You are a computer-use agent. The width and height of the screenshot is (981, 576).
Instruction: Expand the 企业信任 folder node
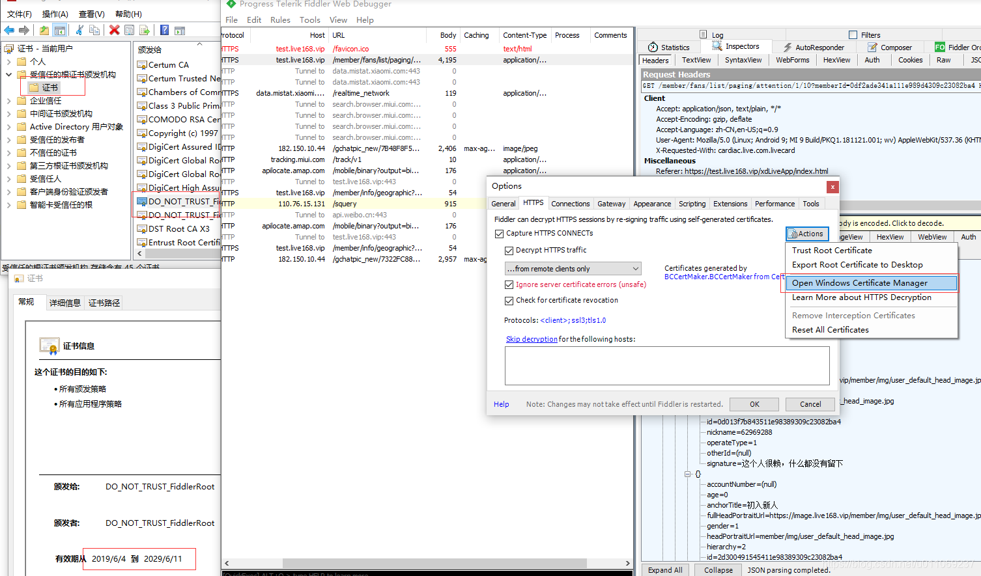click(8, 100)
